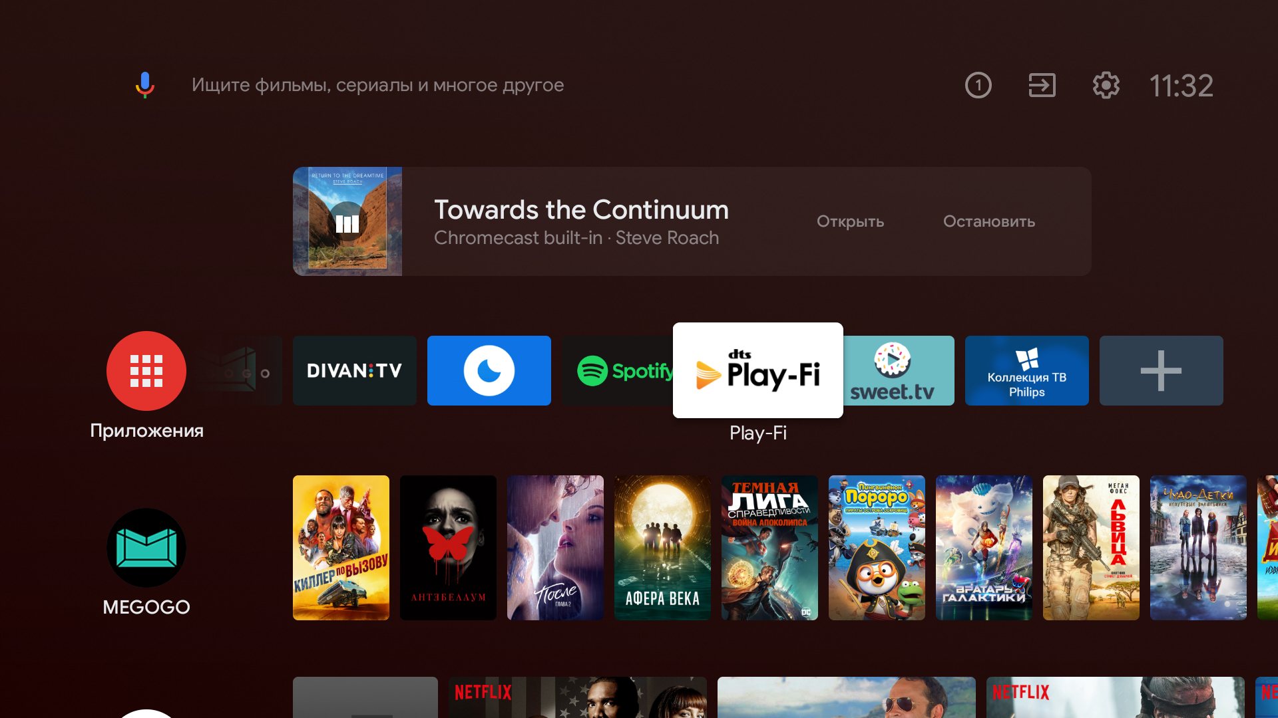Open the settings gear
Screen dimensions: 1278x718
point(1106,85)
